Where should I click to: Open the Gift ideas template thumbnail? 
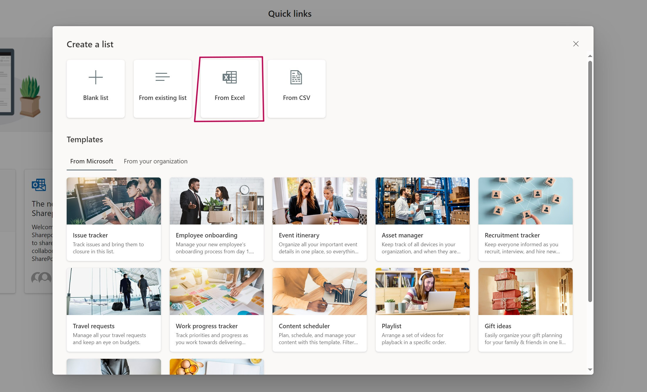click(525, 292)
